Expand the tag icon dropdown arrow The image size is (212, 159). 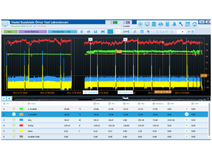coord(152,32)
